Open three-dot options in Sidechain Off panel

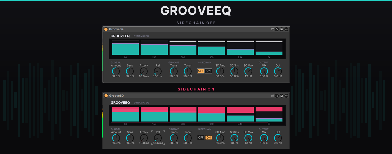click(286, 29)
